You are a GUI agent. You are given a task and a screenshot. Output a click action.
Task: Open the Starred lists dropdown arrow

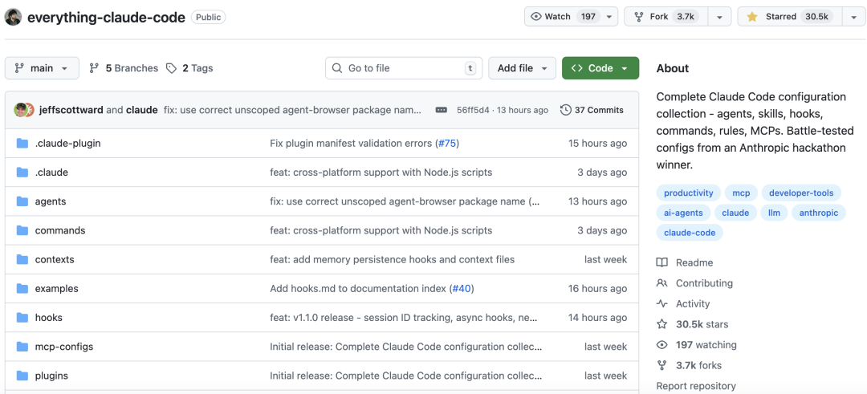pos(853,17)
